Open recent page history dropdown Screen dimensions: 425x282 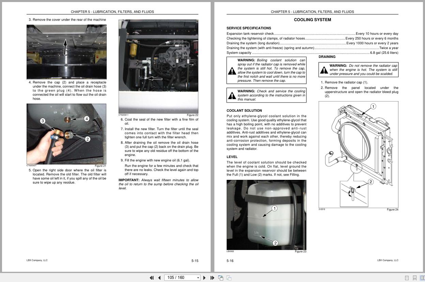[198, 278]
